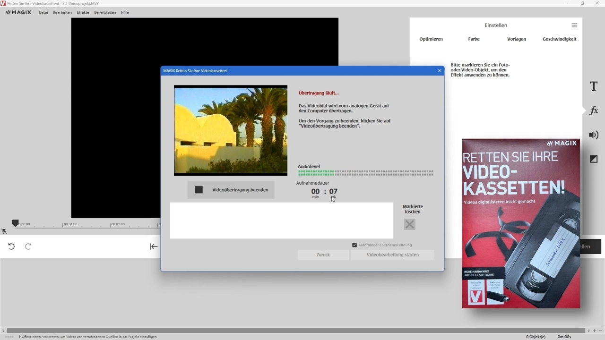Click the '0m:08s' status bar duration
Image resolution: width=605 pixels, height=340 pixels.
tap(564, 337)
